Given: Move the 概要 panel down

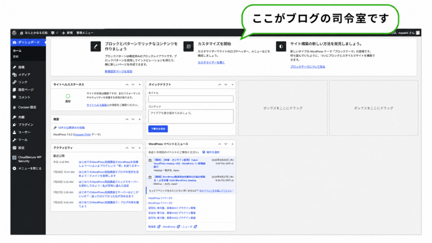Looking at the screenshot, I should [x=133, y=119].
